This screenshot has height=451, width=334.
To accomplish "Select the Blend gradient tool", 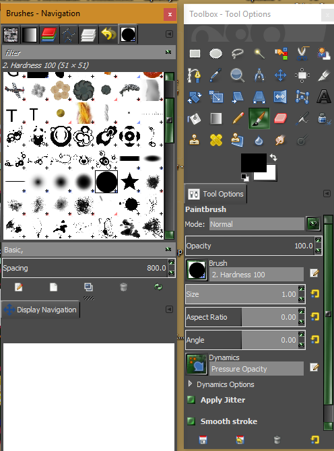I will point(215,118).
